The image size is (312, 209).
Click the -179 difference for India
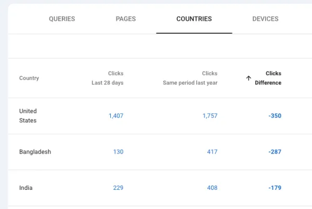click(x=275, y=188)
